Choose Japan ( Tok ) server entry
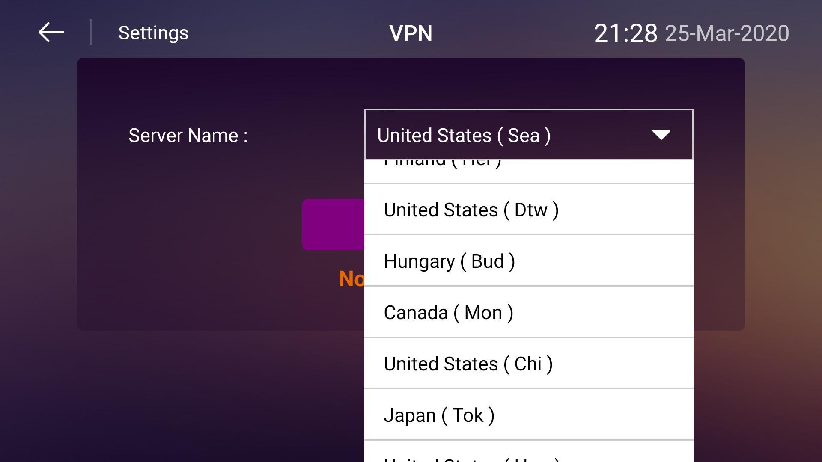The image size is (822, 462). (x=529, y=415)
